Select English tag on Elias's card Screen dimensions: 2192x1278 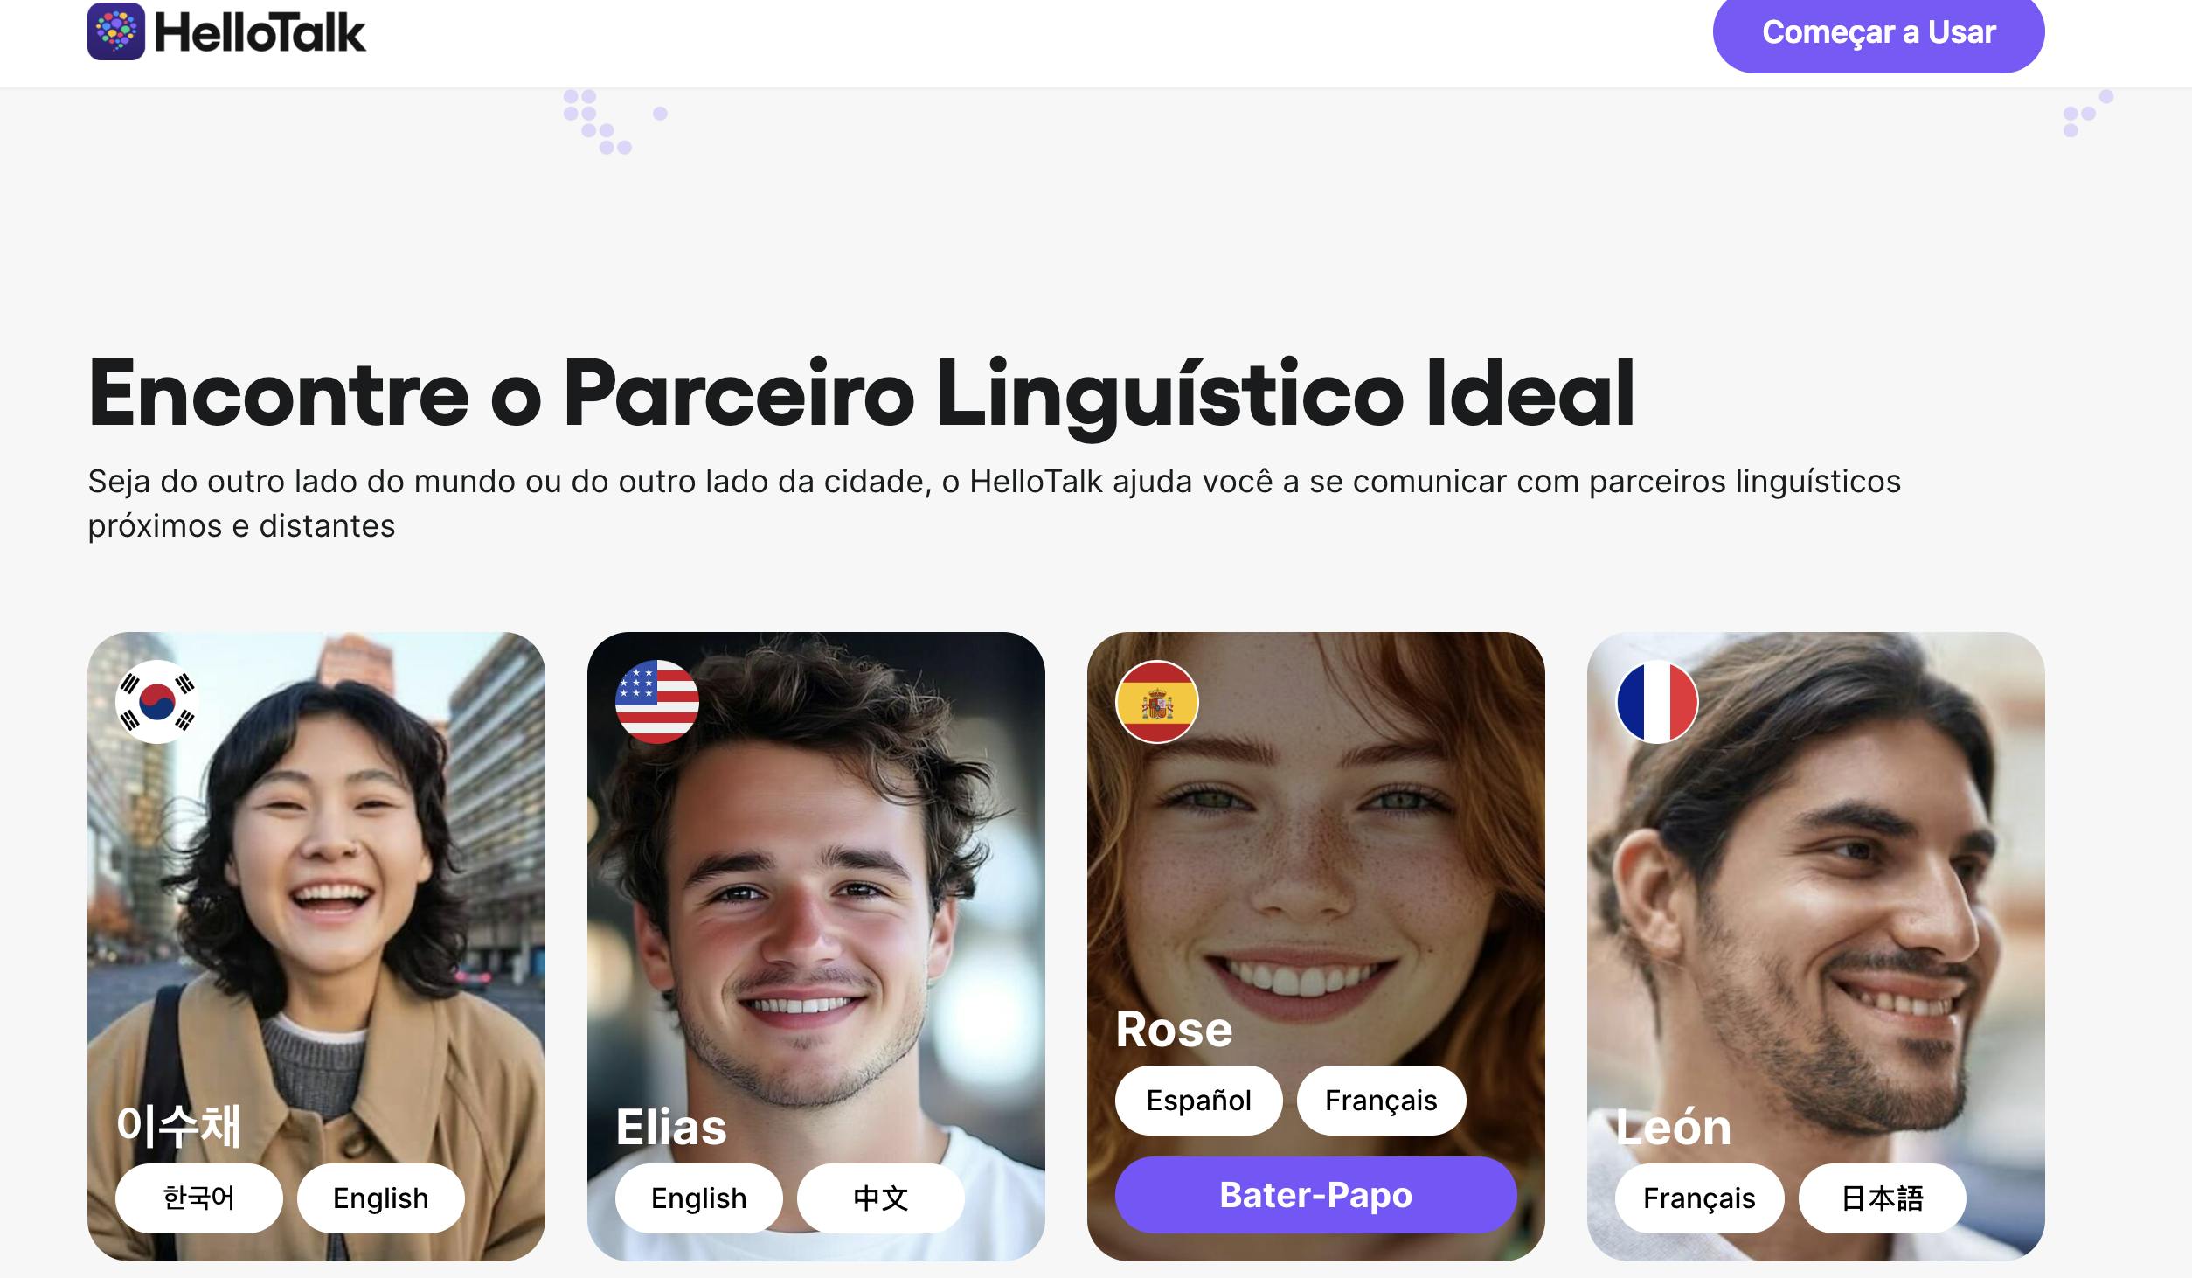pos(699,1198)
